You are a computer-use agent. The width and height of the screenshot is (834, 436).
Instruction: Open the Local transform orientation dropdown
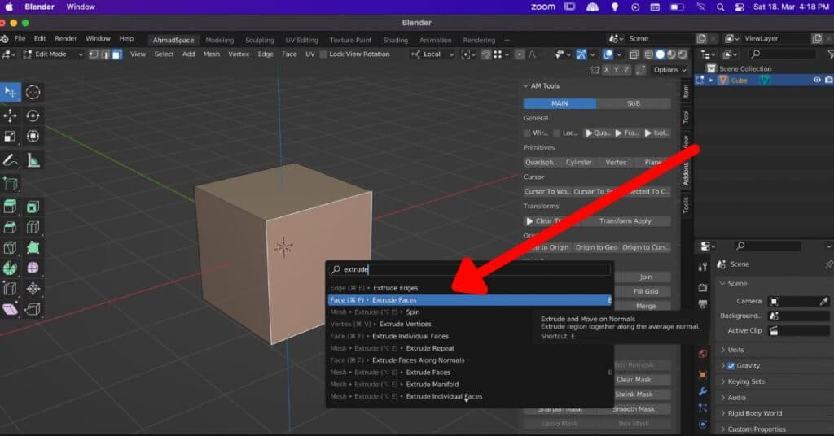click(x=432, y=54)
